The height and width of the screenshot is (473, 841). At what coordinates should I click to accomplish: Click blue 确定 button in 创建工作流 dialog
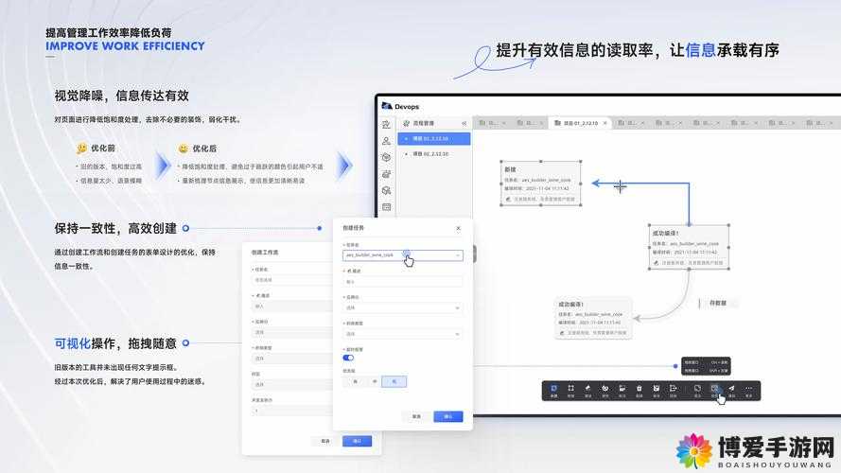point(358,442)
